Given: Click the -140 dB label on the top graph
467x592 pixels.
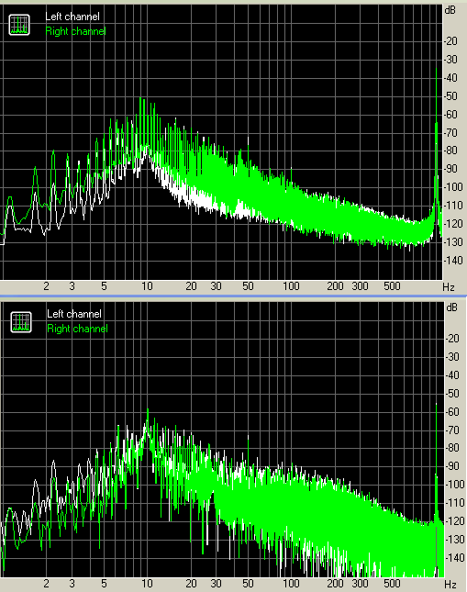Looking at the screenshot, I should pos(453,260).
